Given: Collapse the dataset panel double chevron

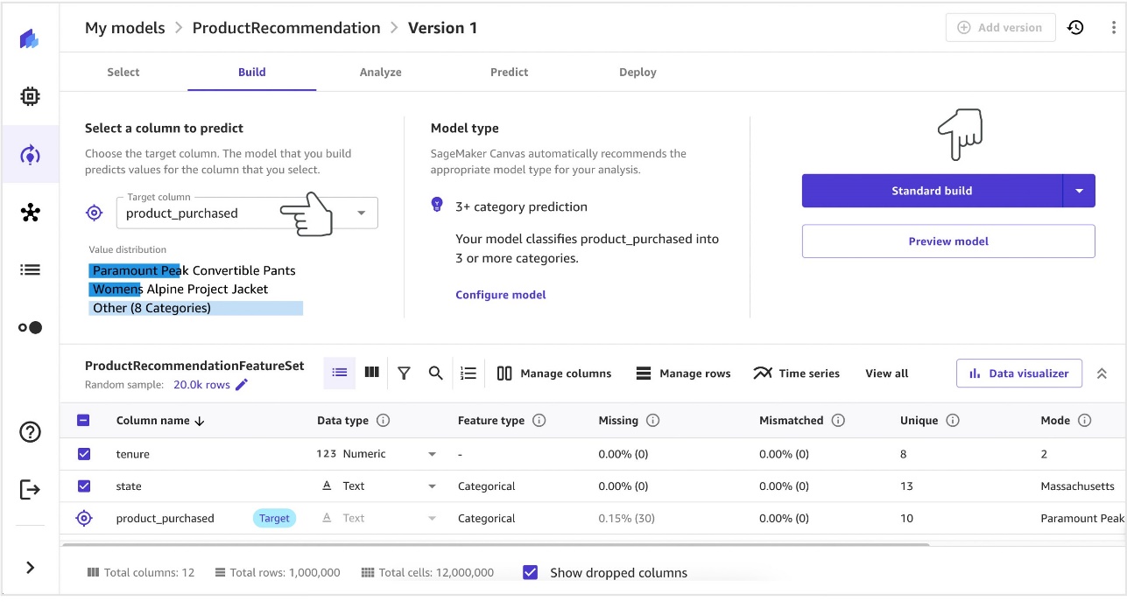Looking at the screenshot, I should [1102, 374].
